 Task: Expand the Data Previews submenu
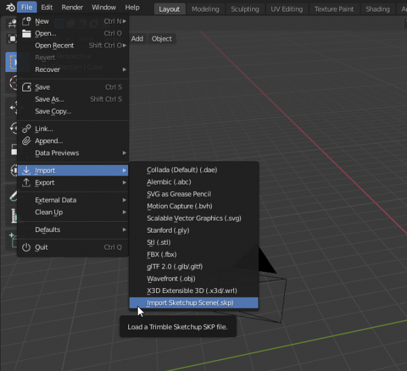(x=73, y=153)
